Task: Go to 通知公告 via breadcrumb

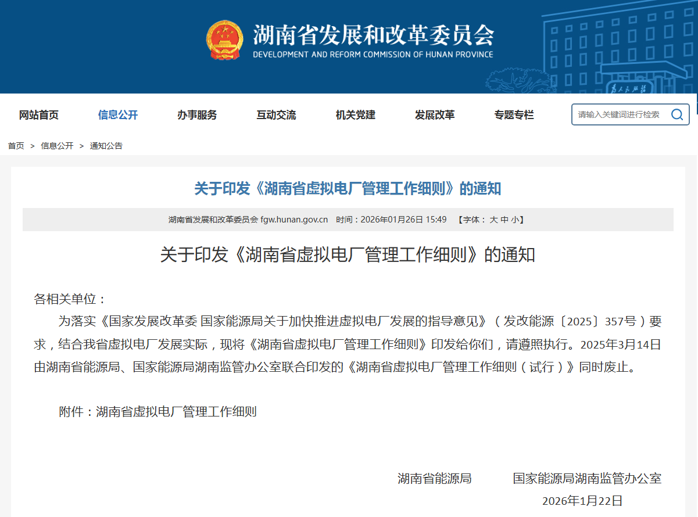Action: [x=106, y=146]
